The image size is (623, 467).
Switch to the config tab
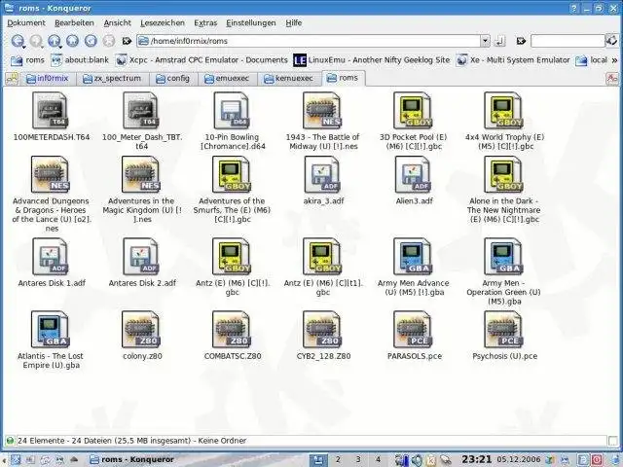coord(172,79)
